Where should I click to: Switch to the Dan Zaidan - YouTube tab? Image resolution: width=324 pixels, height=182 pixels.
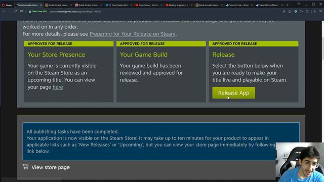148,5
